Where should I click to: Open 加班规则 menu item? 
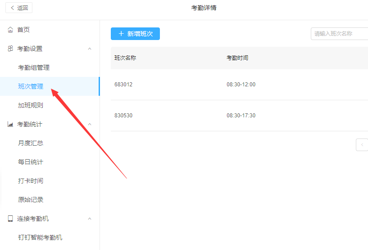31,105
